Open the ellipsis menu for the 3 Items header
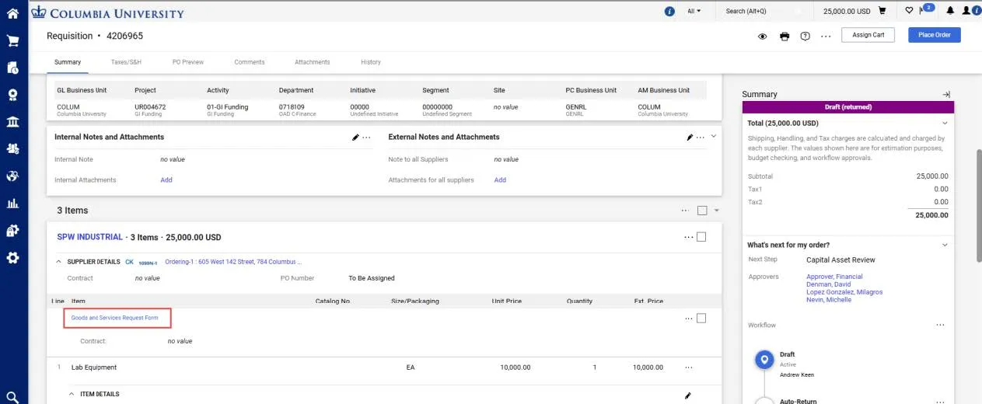The image size is (982, 404). click(x=685, y=211)
